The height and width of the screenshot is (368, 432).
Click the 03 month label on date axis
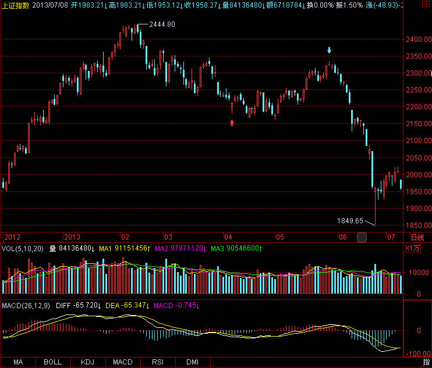point(168,237)
